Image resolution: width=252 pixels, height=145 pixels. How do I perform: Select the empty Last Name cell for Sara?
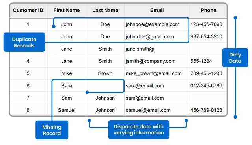[105, 86]
